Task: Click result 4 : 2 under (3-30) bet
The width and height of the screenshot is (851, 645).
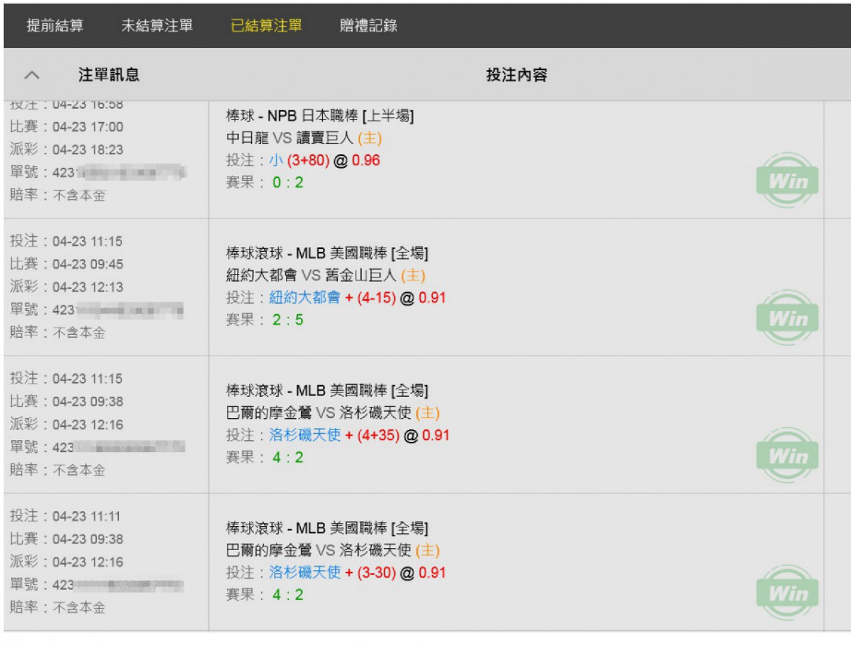Action: click(x=288, y=595)
